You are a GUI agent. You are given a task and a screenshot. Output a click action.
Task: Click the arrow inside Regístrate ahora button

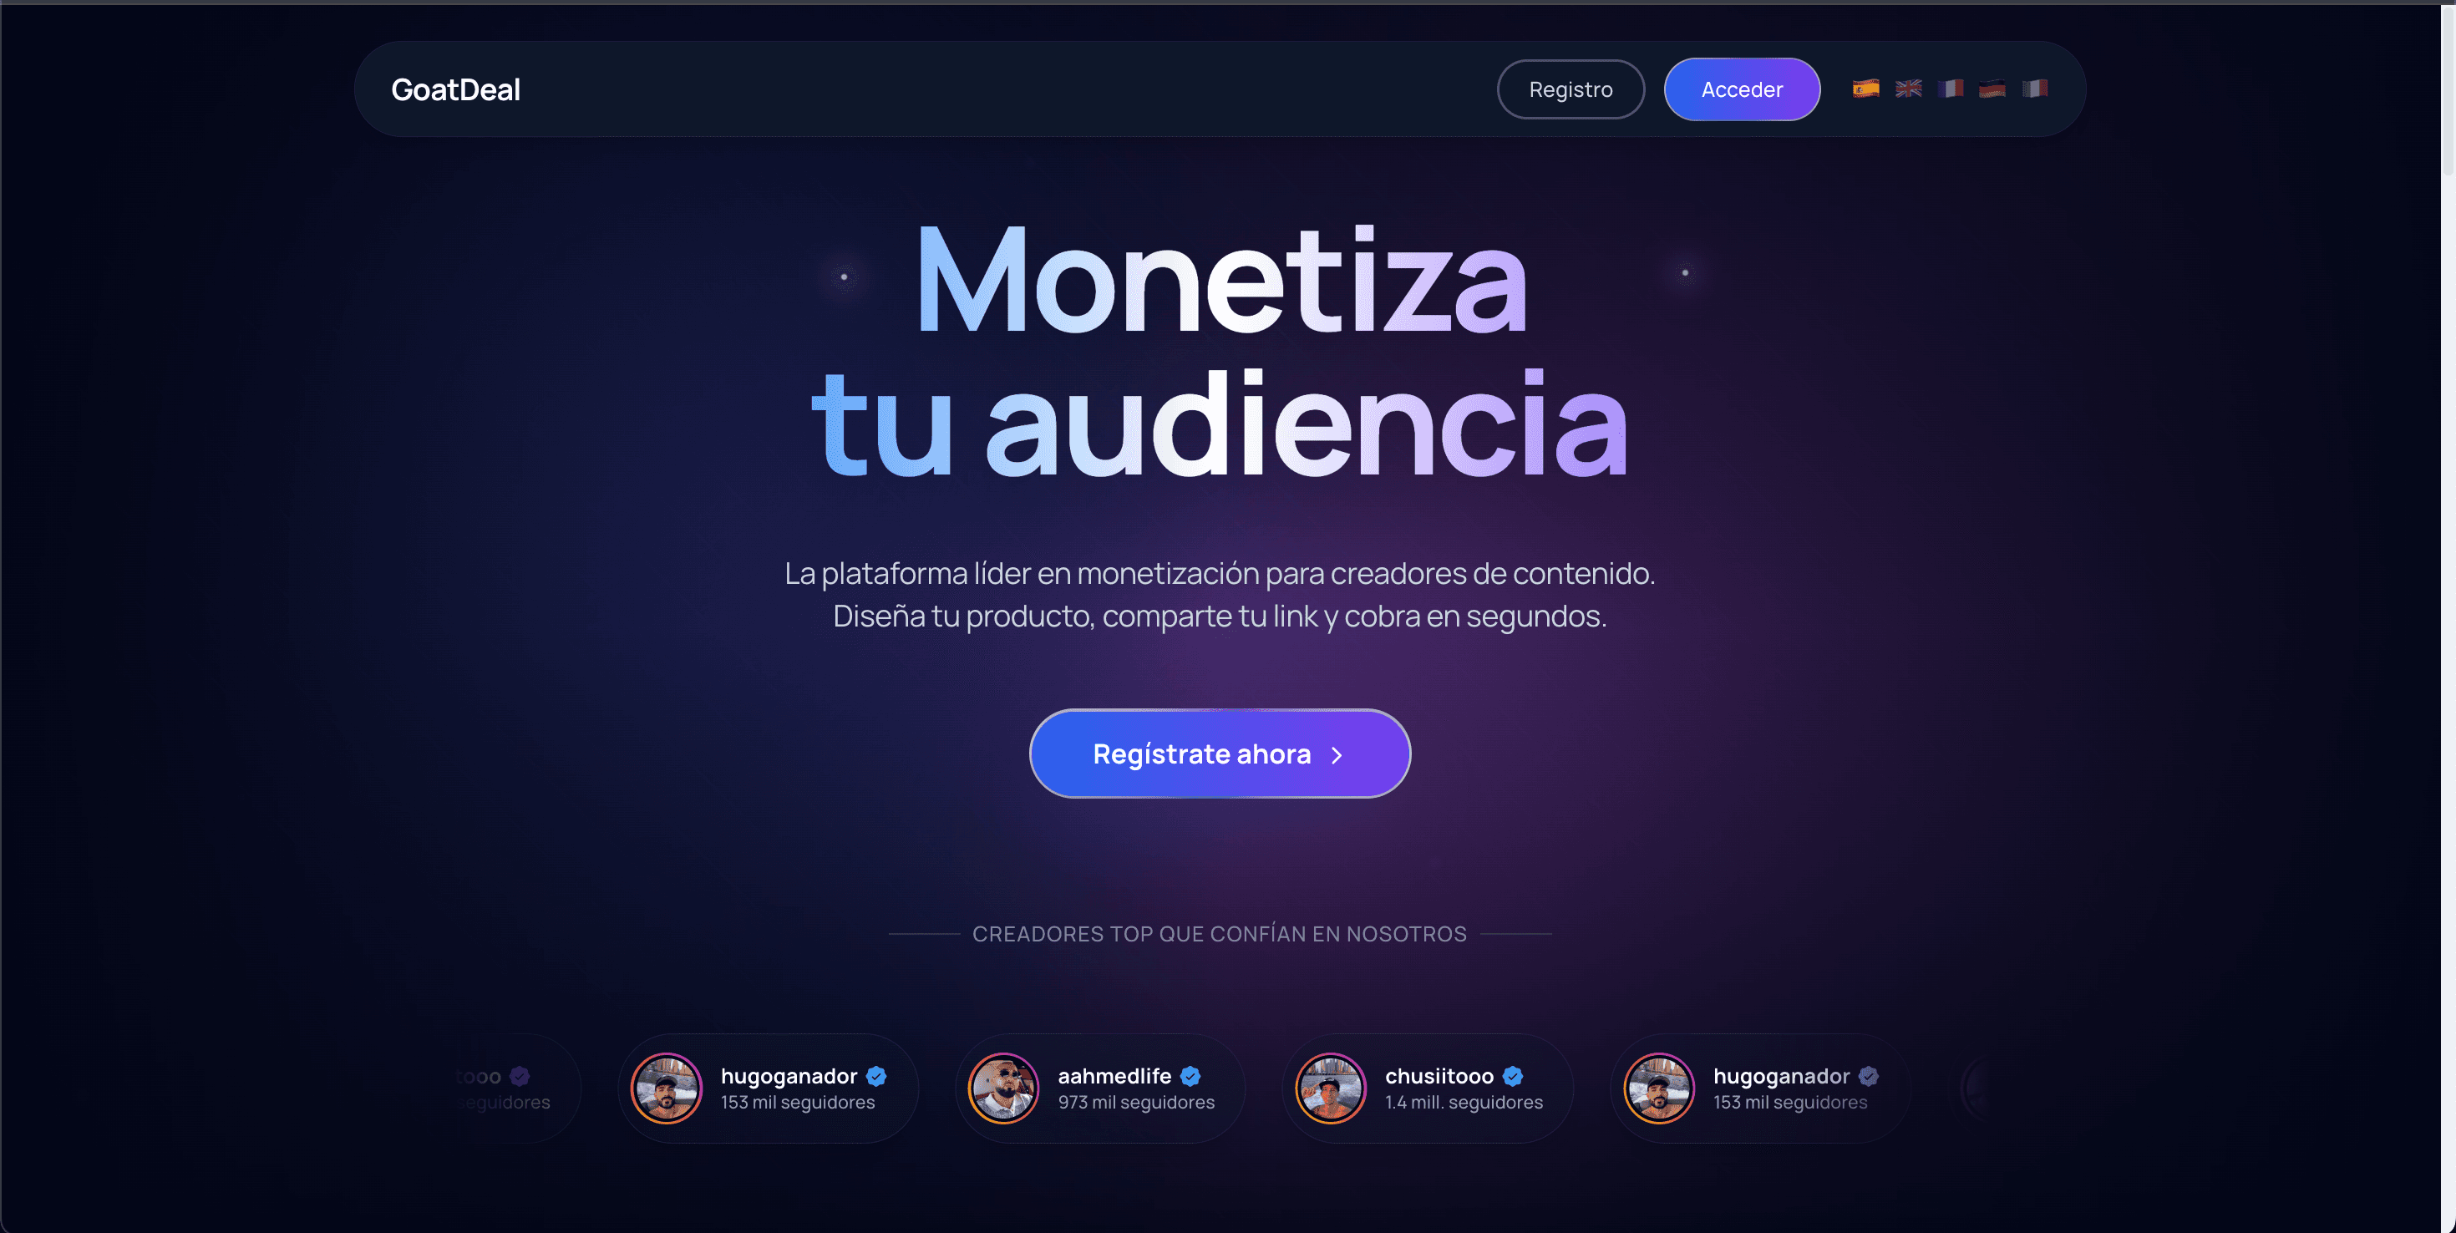(x=1337, y=755)
